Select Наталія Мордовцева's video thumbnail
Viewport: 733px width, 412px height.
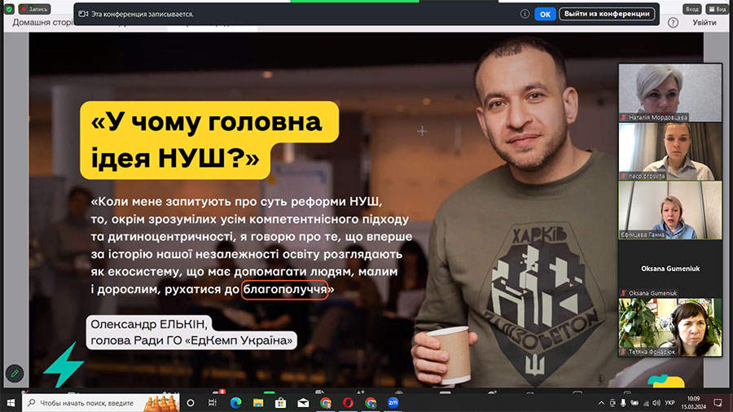pyautogui.click(x=670, y=93)
